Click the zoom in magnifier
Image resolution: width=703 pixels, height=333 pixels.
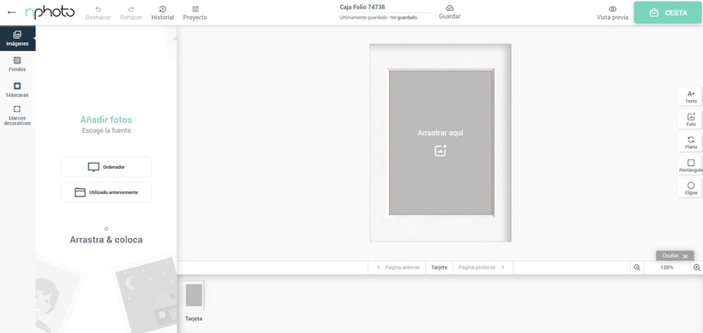point(697,268)
